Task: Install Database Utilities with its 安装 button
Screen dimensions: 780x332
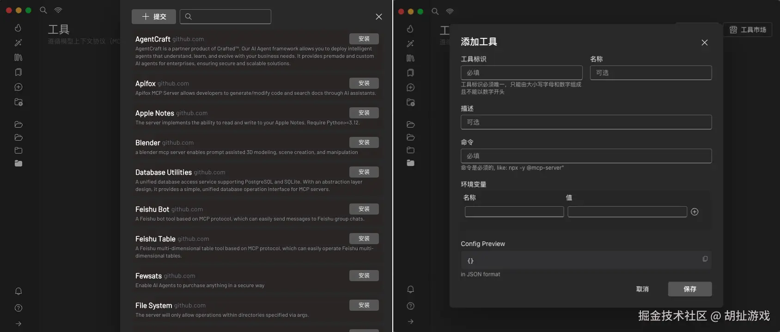Action: pos(364,172)
